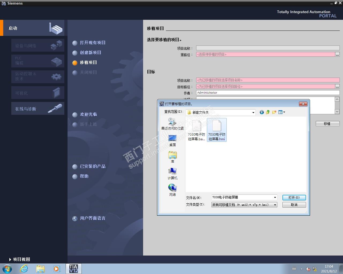
Task: Jump to 桌面 in places bar
Action: click(x=173, y=141)
